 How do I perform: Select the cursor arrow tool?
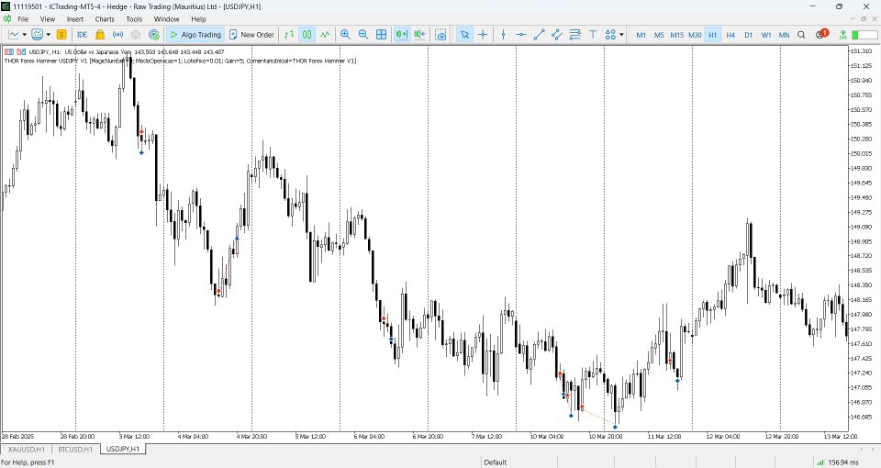click(x=464, y=35)
